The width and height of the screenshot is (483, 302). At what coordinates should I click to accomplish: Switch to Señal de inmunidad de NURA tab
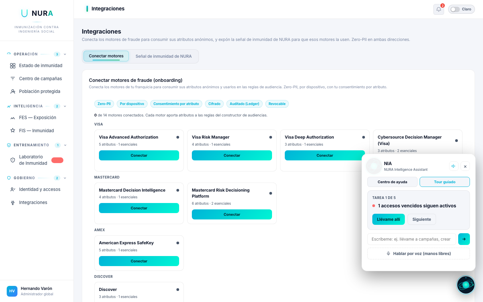coord(164,56)
